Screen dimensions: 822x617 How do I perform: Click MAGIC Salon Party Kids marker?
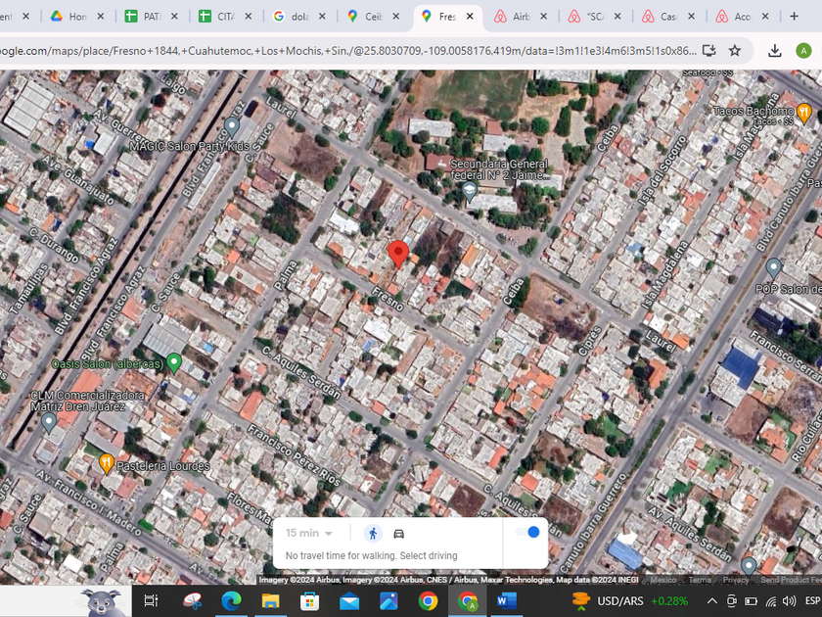232,127
